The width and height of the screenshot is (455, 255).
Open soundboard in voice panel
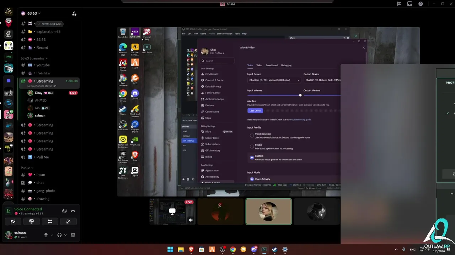[x=68, y=221]
